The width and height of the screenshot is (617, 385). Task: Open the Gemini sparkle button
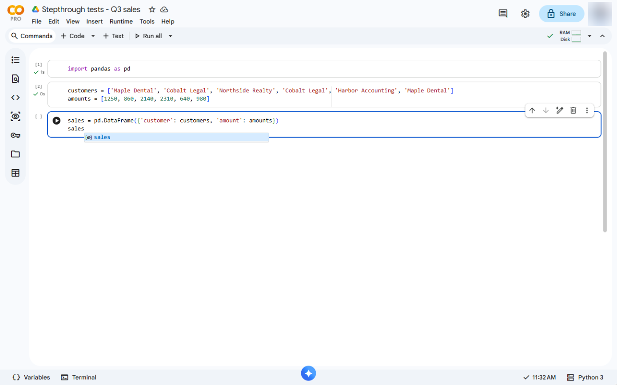[308, 373]
